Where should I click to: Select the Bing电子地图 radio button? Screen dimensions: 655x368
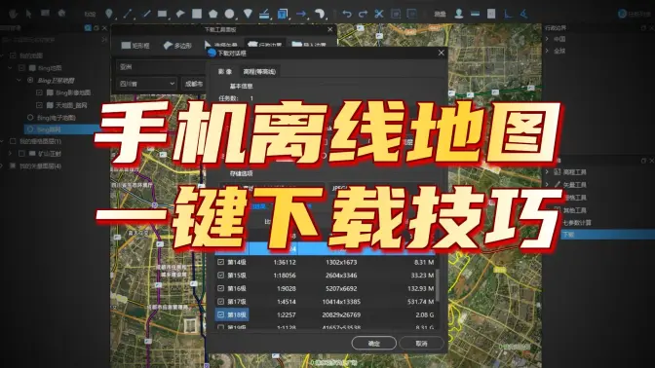pos(30,118)
